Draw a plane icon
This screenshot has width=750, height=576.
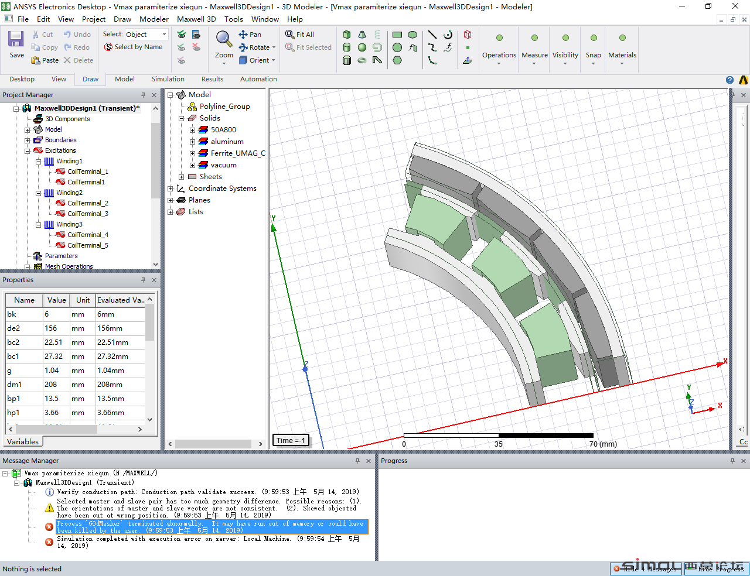(x=468, y=60)
